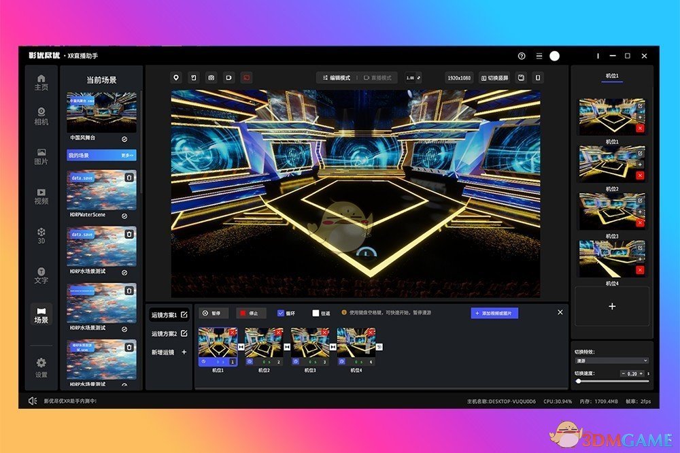Click the speaker icon in status bar

pyautogui.click(x=33, y=401)
